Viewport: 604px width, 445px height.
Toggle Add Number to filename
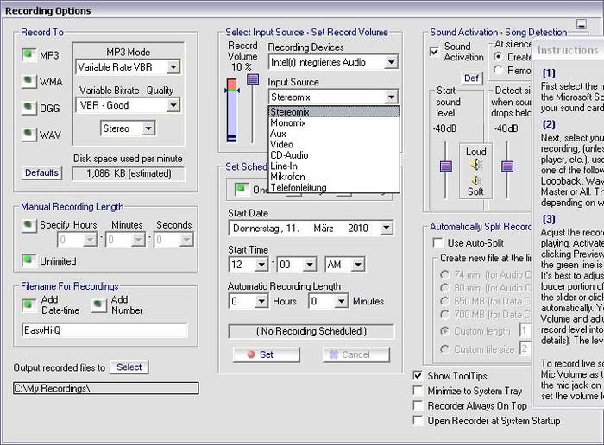pos(98,305)
